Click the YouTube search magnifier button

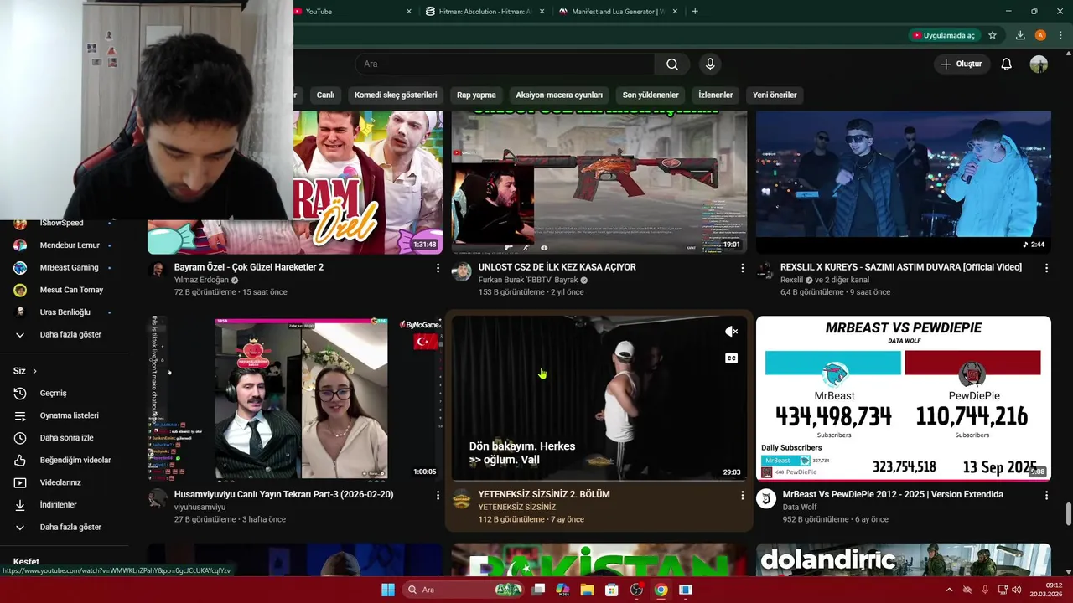(x=672, y=64)
